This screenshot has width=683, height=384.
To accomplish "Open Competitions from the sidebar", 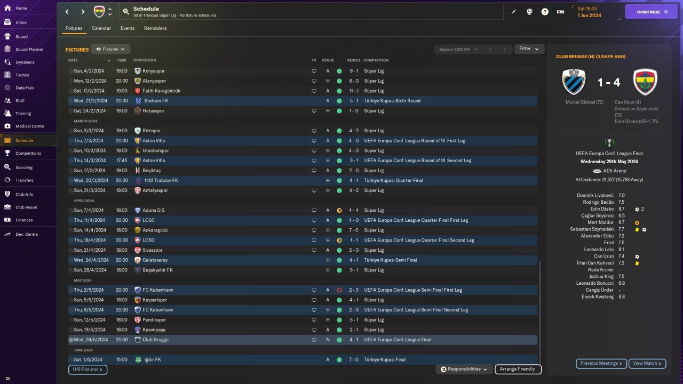I will 28,153.
